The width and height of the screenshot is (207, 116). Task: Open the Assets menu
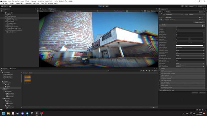pos(12,3)
